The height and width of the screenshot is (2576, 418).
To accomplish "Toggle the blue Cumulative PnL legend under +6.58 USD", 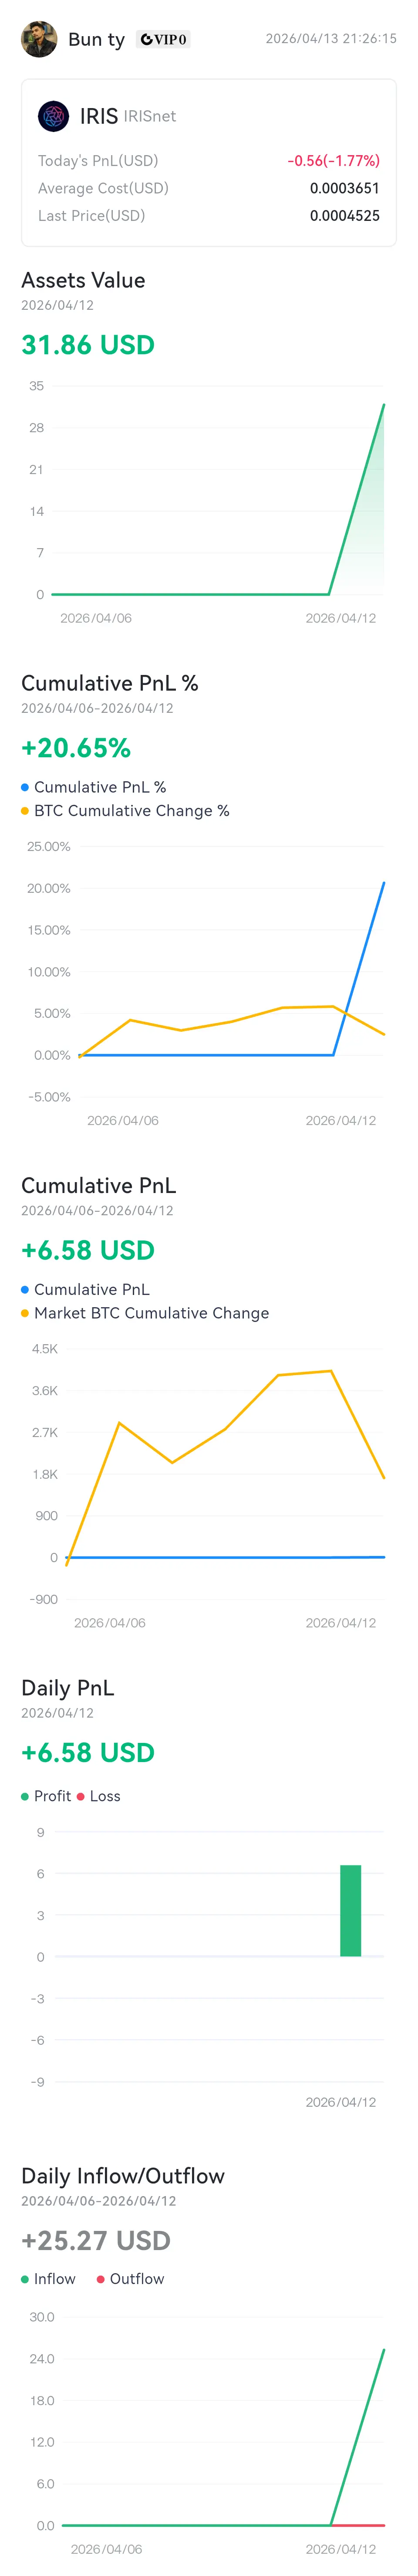I will coord(85,1289).
